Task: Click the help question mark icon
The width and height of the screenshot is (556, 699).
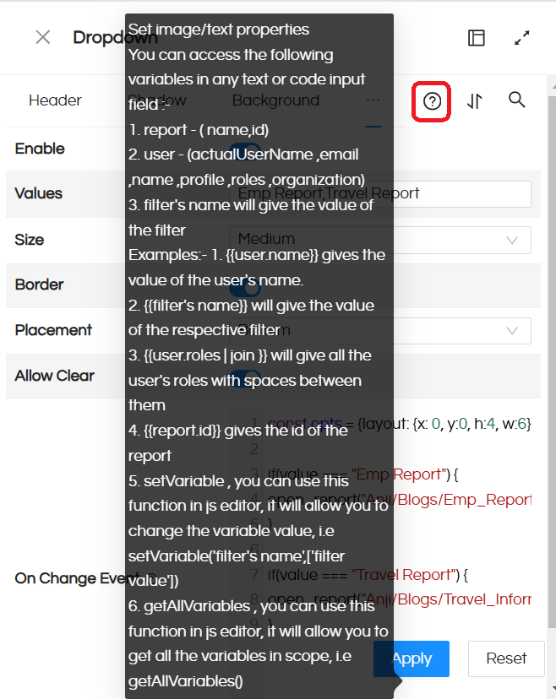Action: [x=432, y=101]
